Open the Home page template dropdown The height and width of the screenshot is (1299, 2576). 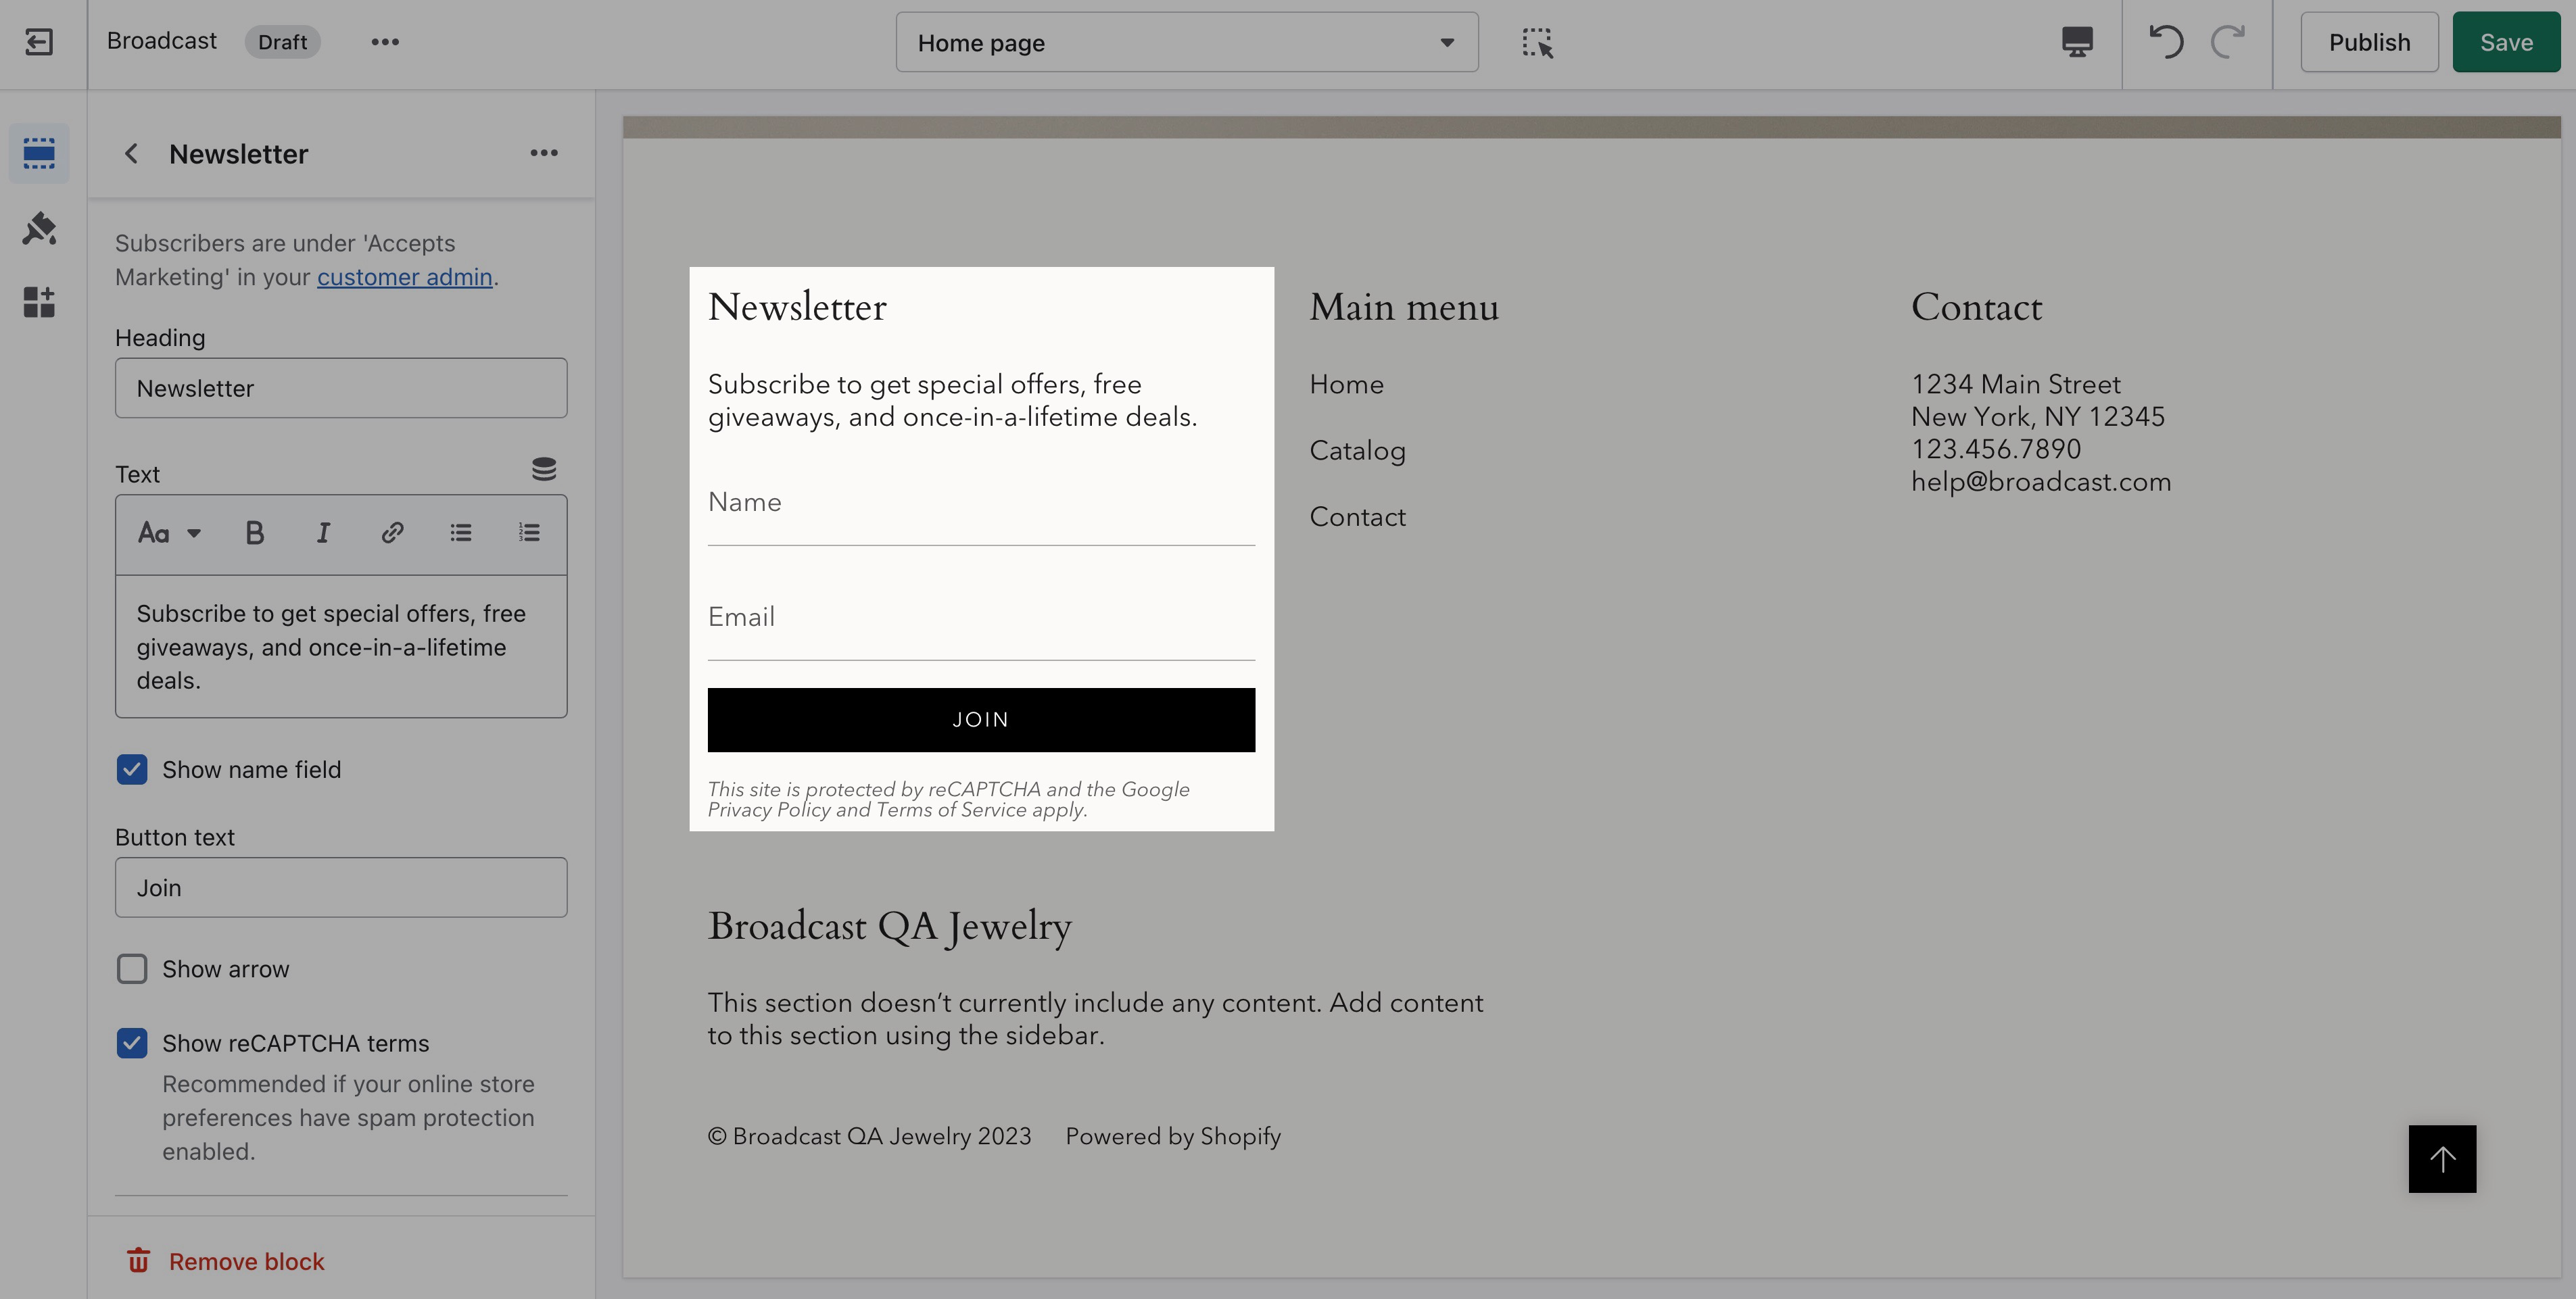tap(1186, 42)
